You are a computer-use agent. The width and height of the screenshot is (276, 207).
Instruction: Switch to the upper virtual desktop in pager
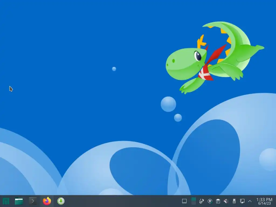coord(194,199)
